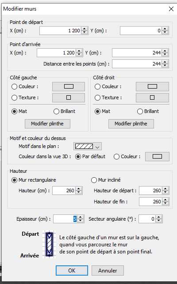Viewport: 177px width, 284px height.
Task: Decrease the Secteur angulaire value
Action: [159, 221]
